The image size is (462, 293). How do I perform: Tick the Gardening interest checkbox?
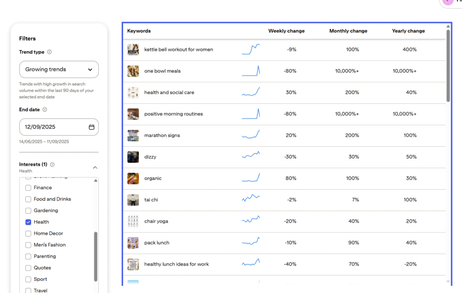28,211
